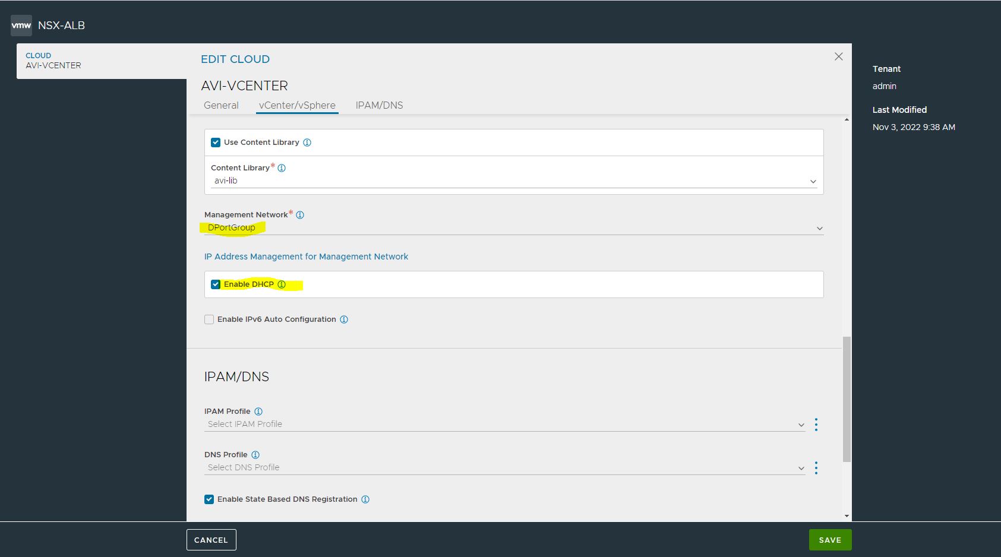
Task: Show info for DNS Profile
Action: (255, 455)
